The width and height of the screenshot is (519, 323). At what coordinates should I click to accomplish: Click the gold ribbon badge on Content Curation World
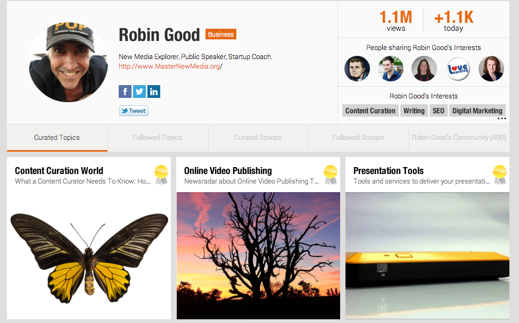click(161, 175)
